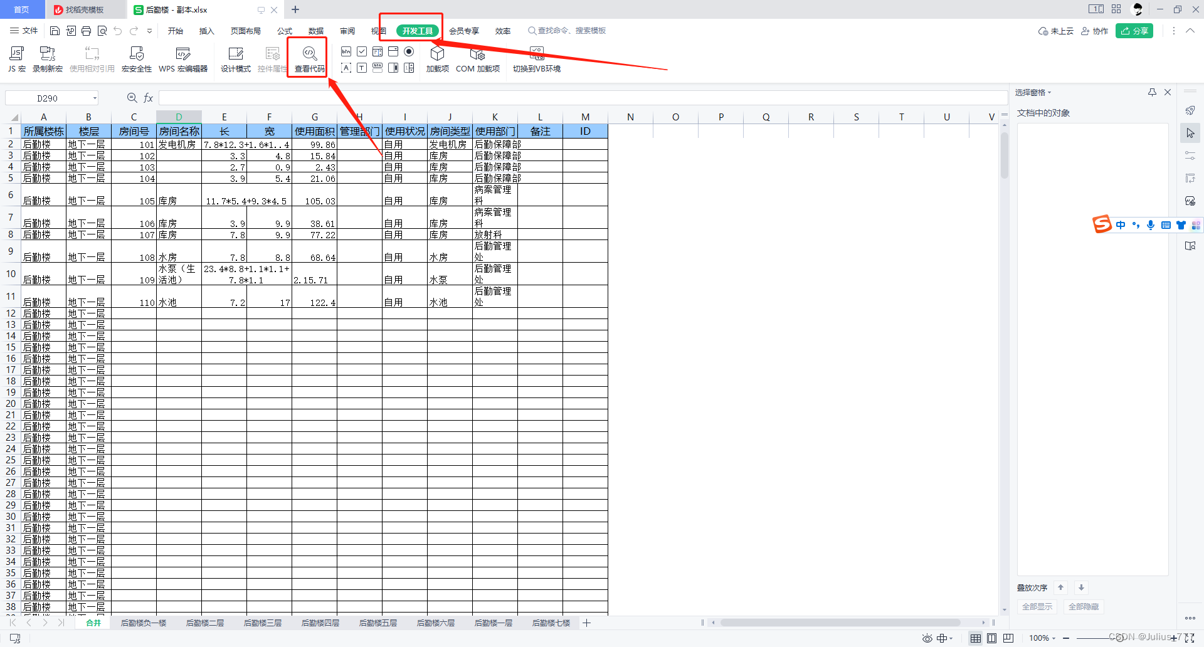Switch to the 数据 ribbon tab
The width and height of the screenshot is (1204, 647).
316,30
